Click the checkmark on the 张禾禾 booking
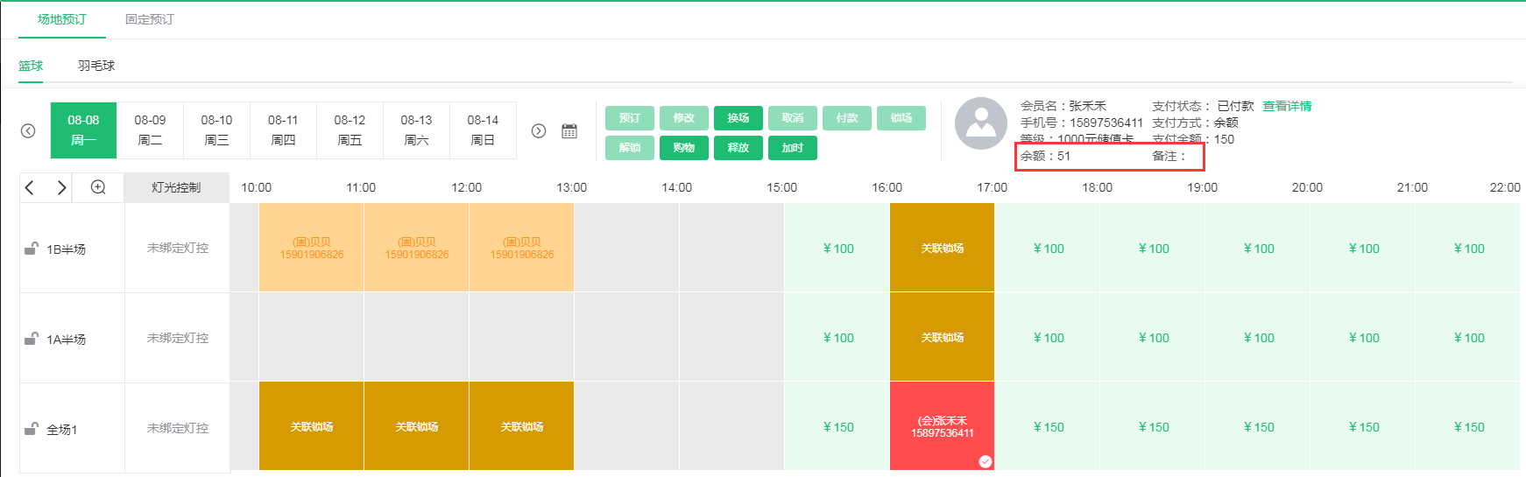Screen dimensions: 1526x477 click(x=986, y=461)
